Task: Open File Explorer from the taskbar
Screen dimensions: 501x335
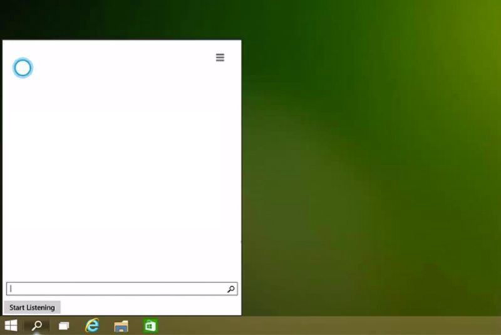Action: coord(121,326)
